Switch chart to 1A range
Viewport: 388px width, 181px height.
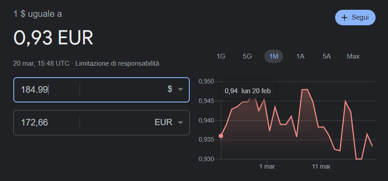300,56
